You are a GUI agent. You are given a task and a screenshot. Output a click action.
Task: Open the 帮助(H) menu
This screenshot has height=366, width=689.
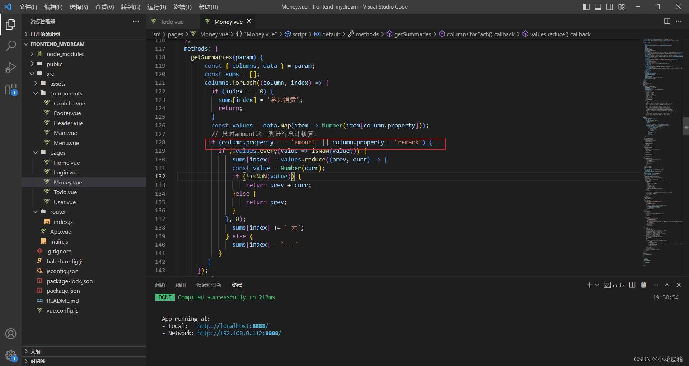208,7
